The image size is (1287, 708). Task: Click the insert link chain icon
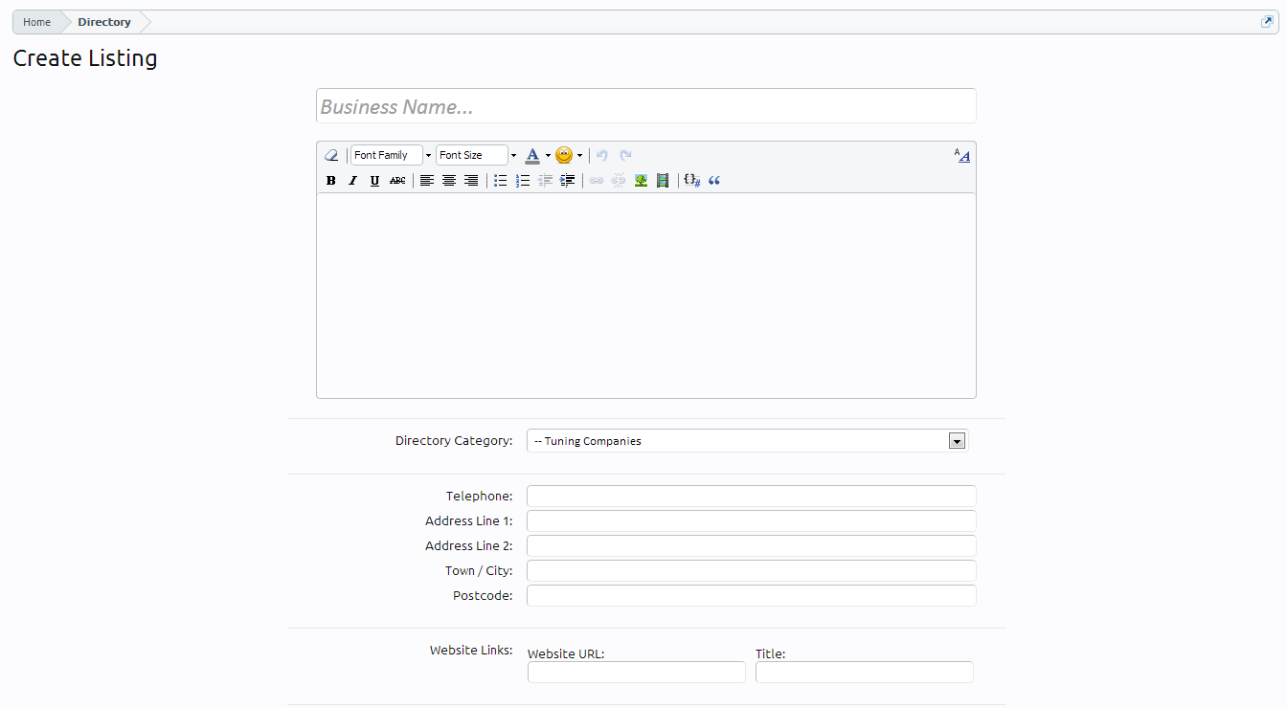point(596,180)
